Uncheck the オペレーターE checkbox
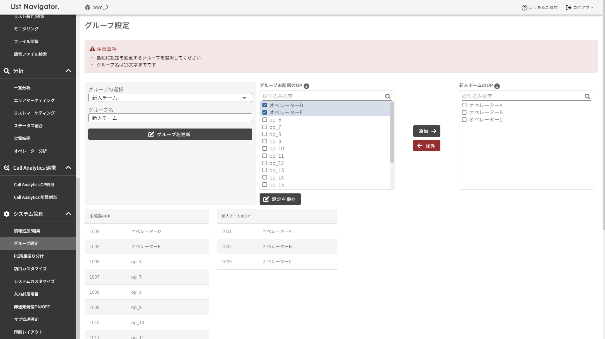605x339 pixels. pos(265,112)
